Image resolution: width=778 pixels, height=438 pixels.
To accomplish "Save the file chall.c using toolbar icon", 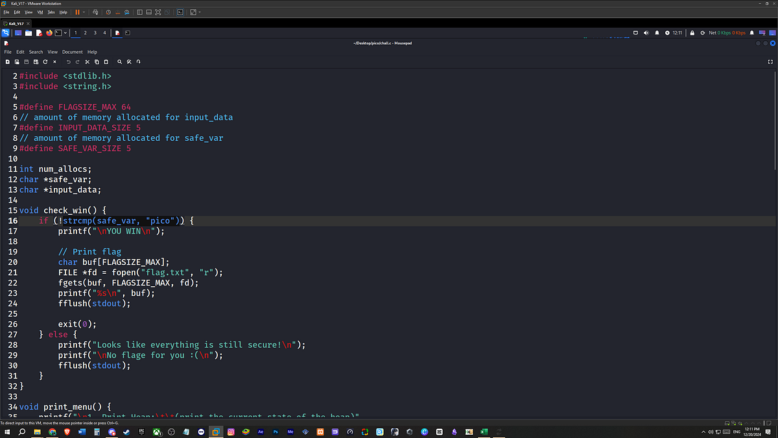I will pyautogui.click(x=26, y=62).
